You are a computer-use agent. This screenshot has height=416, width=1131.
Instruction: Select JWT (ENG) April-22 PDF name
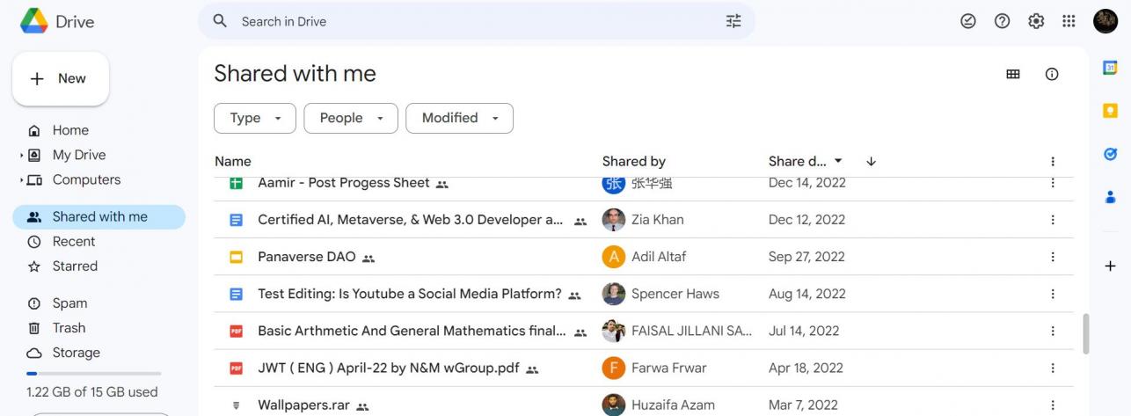pos(389,368)
